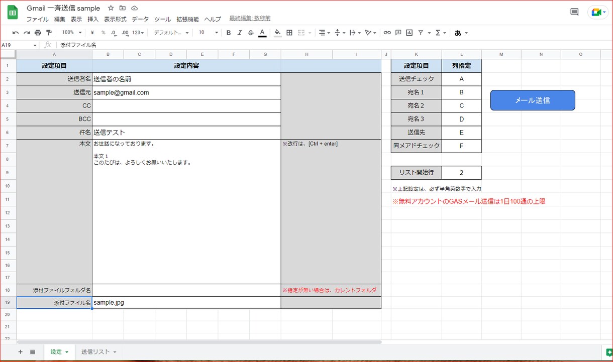Open the 表示形式 menu
This screenshot has height=362, width=613.
[x=115, y=19]
